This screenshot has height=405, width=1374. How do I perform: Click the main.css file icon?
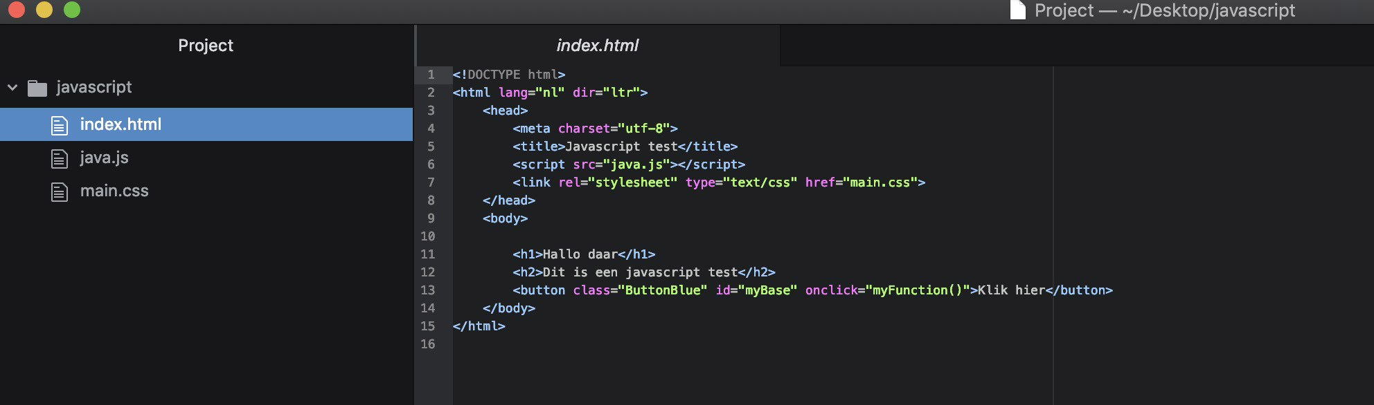[60, 191]
